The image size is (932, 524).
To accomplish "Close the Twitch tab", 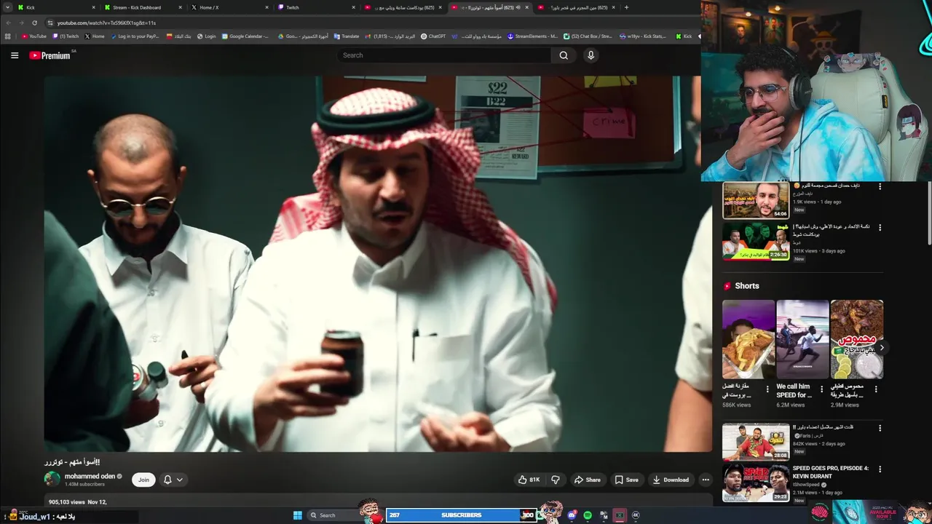I will (x=354, y=7).
